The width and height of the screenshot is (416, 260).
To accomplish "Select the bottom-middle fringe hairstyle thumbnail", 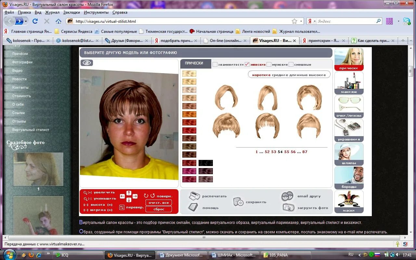I will (267, 125).
